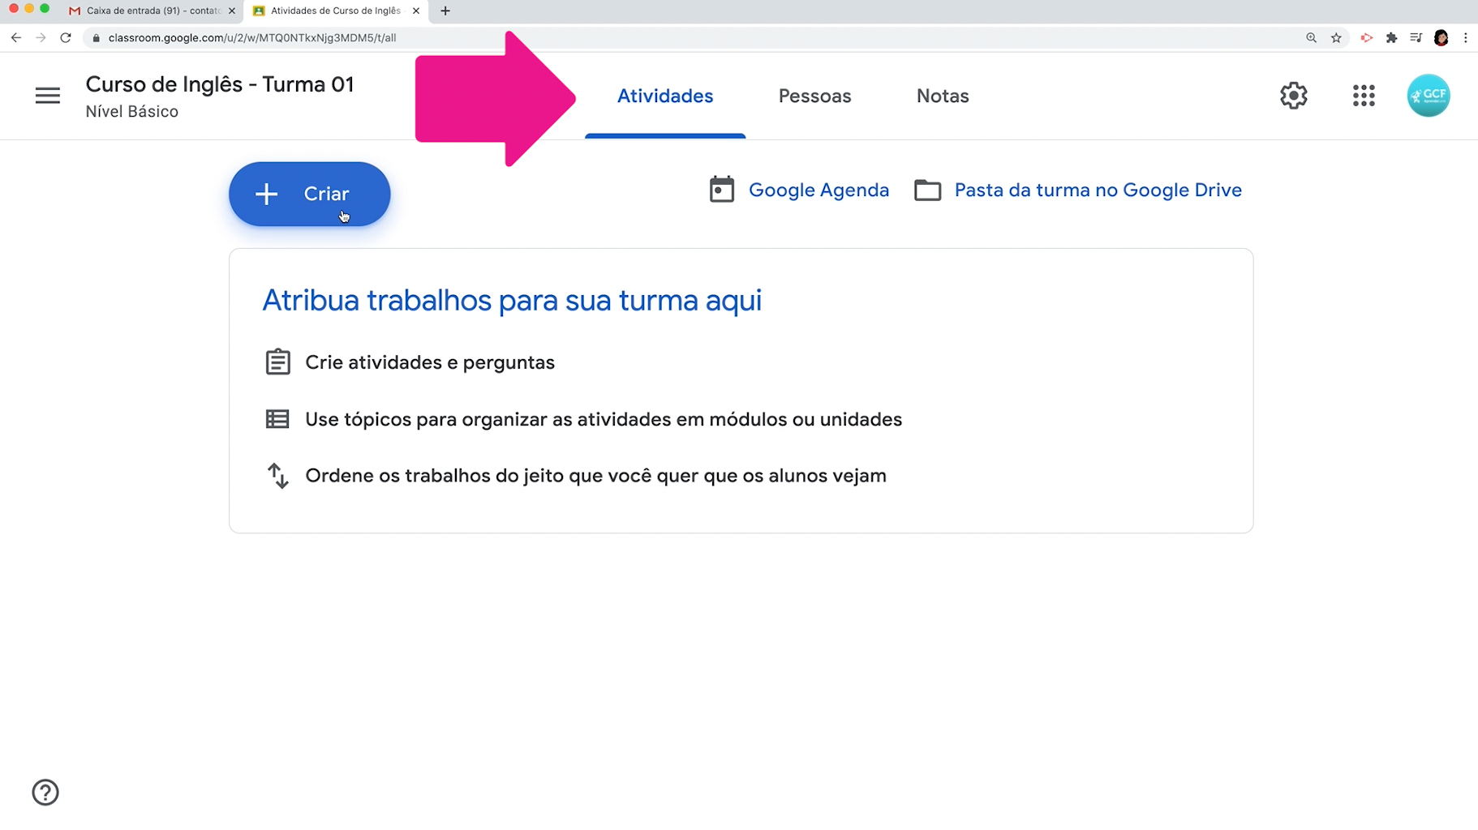
Task: Open a new browser tab
Action: coord(445,11)
